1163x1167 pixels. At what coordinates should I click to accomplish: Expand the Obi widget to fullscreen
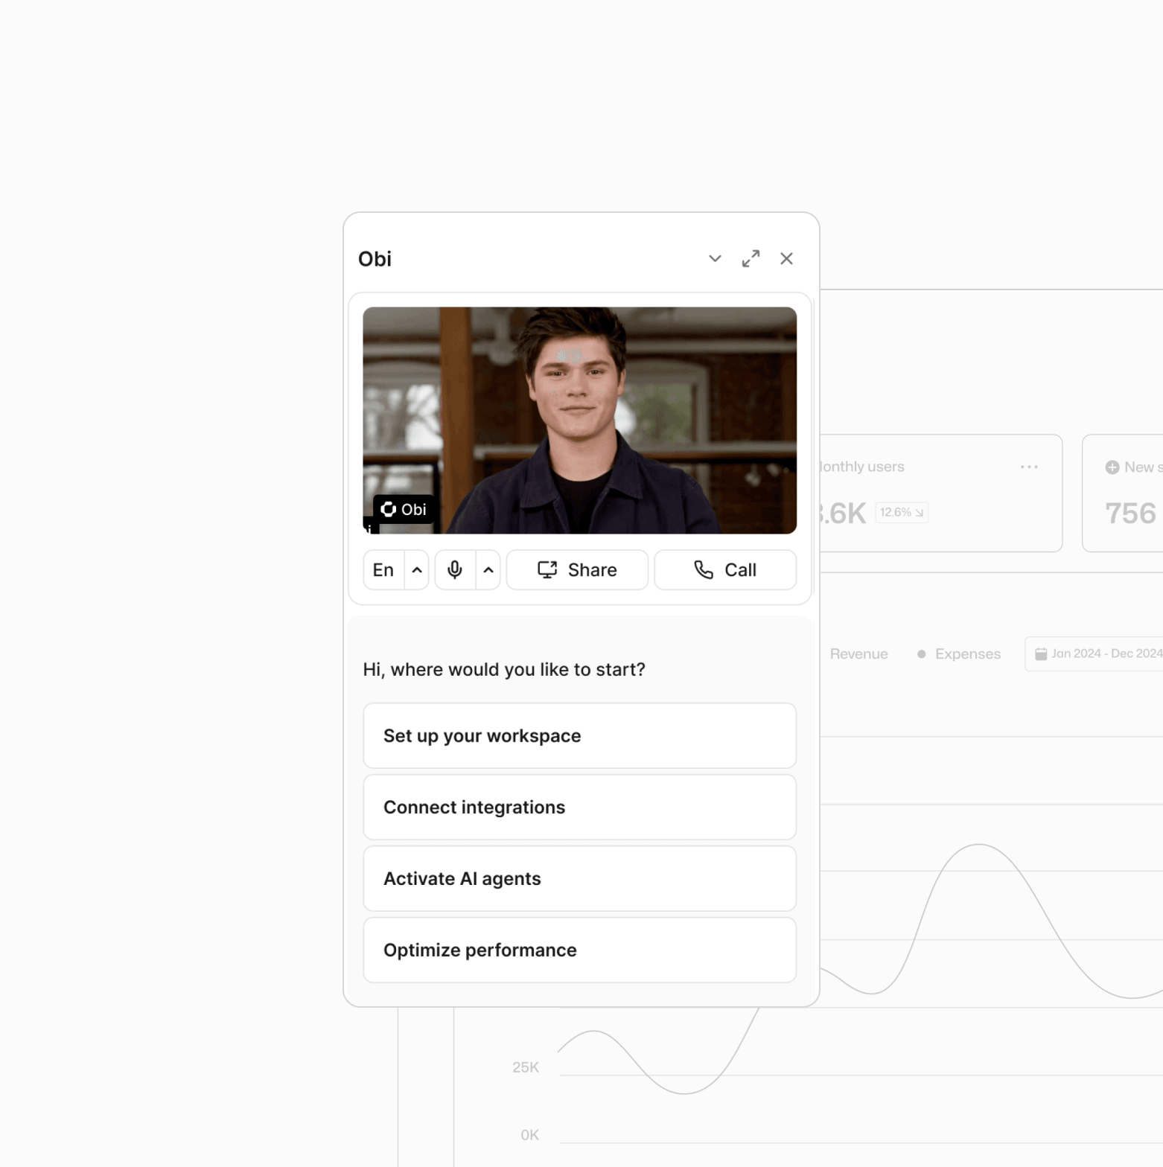tap(751, 259)
